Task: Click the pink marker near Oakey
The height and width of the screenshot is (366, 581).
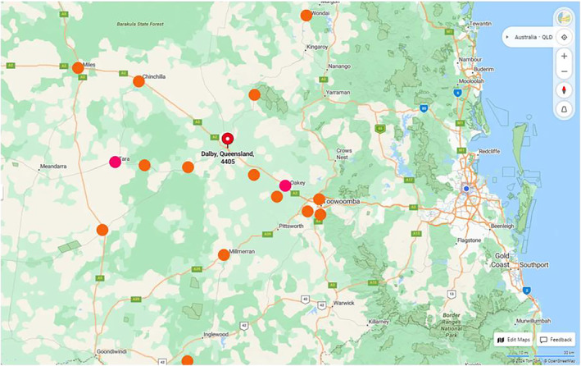Action: tap(285, 185)
